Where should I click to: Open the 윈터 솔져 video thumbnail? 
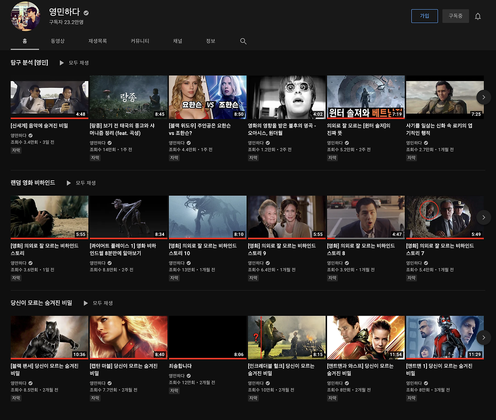pyautogui.click(x=366, y=97)
